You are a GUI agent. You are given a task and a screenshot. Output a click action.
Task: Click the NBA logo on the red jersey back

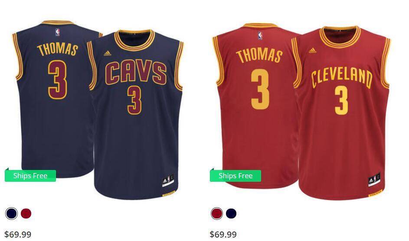click(x=260, y=35)
